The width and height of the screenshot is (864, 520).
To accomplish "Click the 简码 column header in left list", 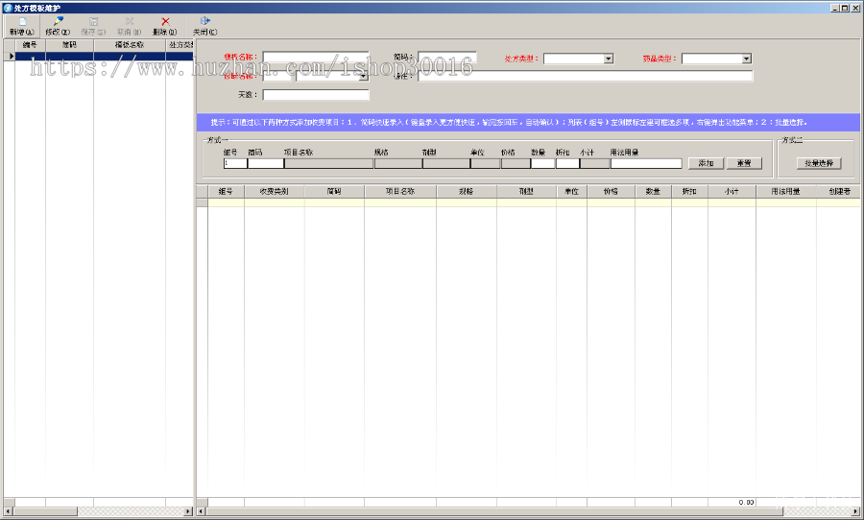I will (x=69, y=45).
